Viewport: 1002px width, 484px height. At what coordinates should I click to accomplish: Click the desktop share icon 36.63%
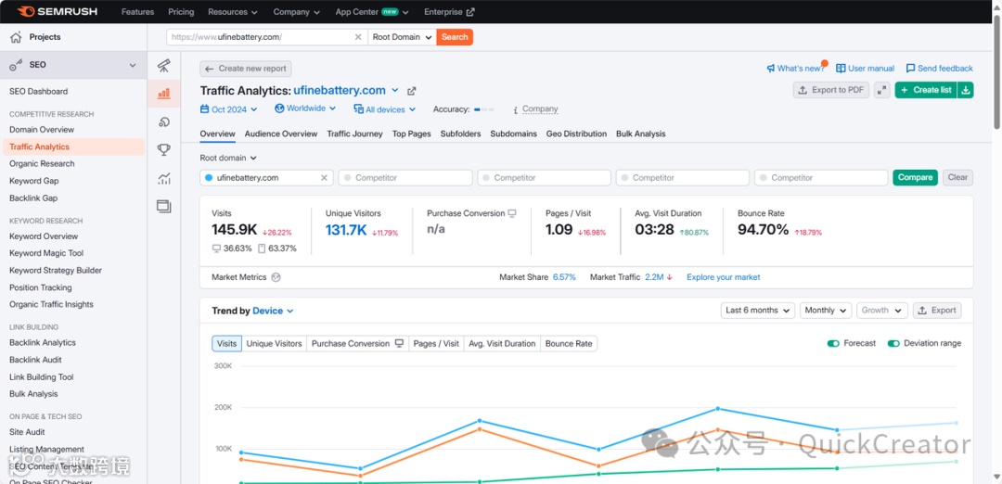(216, 248)
